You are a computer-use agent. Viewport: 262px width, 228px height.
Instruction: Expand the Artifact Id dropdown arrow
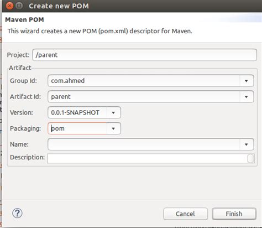[x=247, y=97]
